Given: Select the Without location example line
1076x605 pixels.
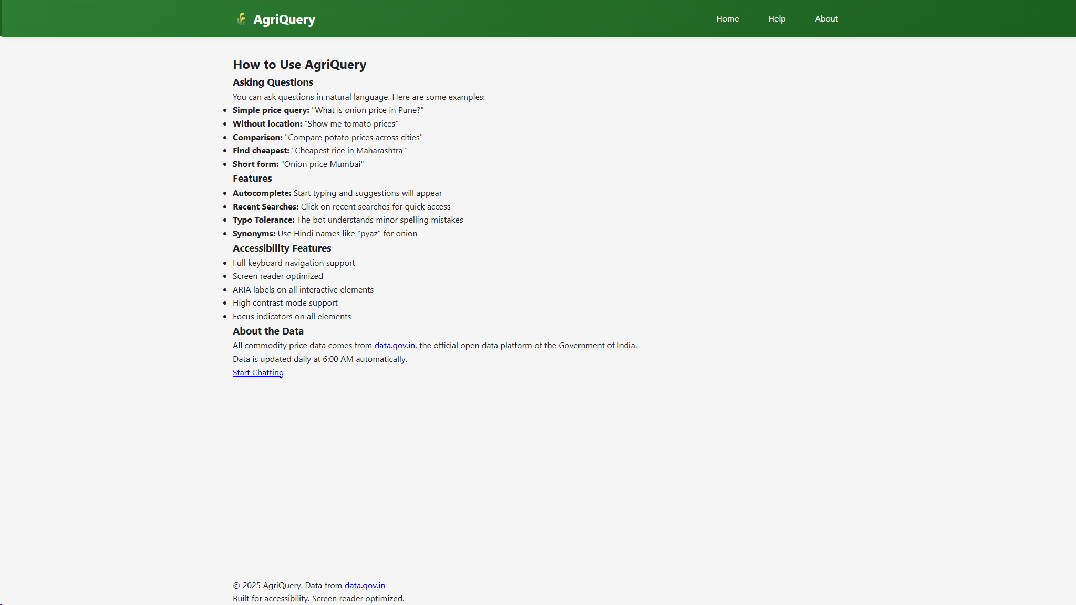Looking at the screenshot, I should click(x=315, y=123).
